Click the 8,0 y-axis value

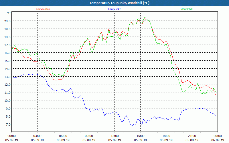pos(8,116)
